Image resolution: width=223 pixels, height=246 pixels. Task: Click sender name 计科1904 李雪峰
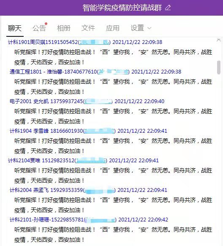[29, 131]
